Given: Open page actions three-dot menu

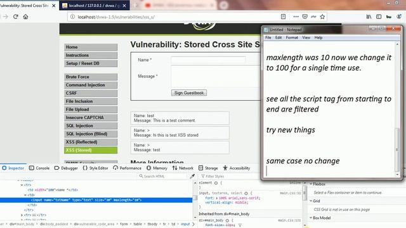Looking at the screenshot, I should pyautogui.click(x=296, y=17).
